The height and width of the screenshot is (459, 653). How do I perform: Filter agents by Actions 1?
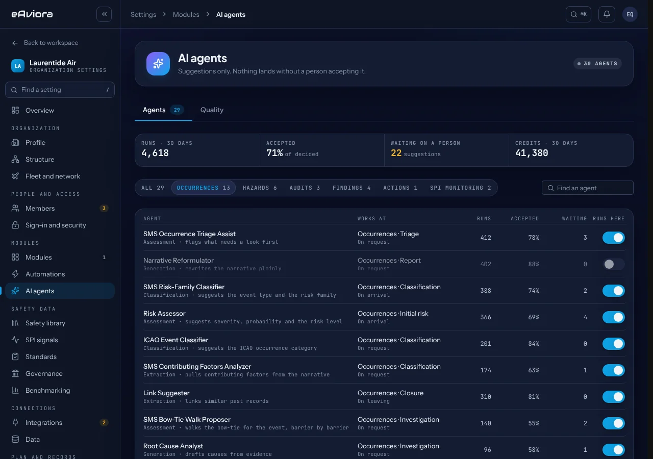[x=400, y=188]
